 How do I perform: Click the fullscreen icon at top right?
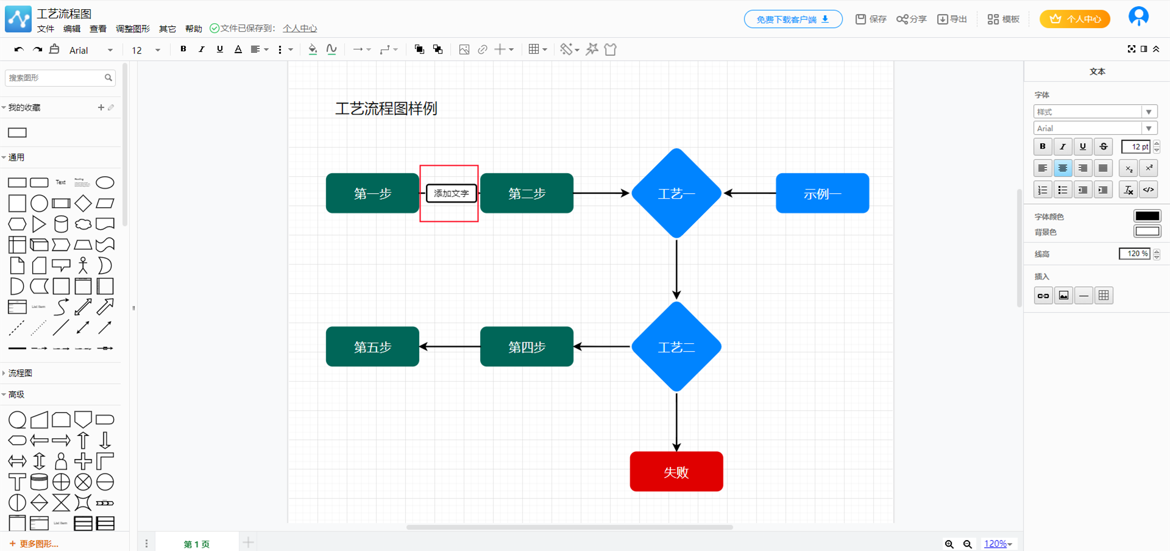coord(1132,49)
